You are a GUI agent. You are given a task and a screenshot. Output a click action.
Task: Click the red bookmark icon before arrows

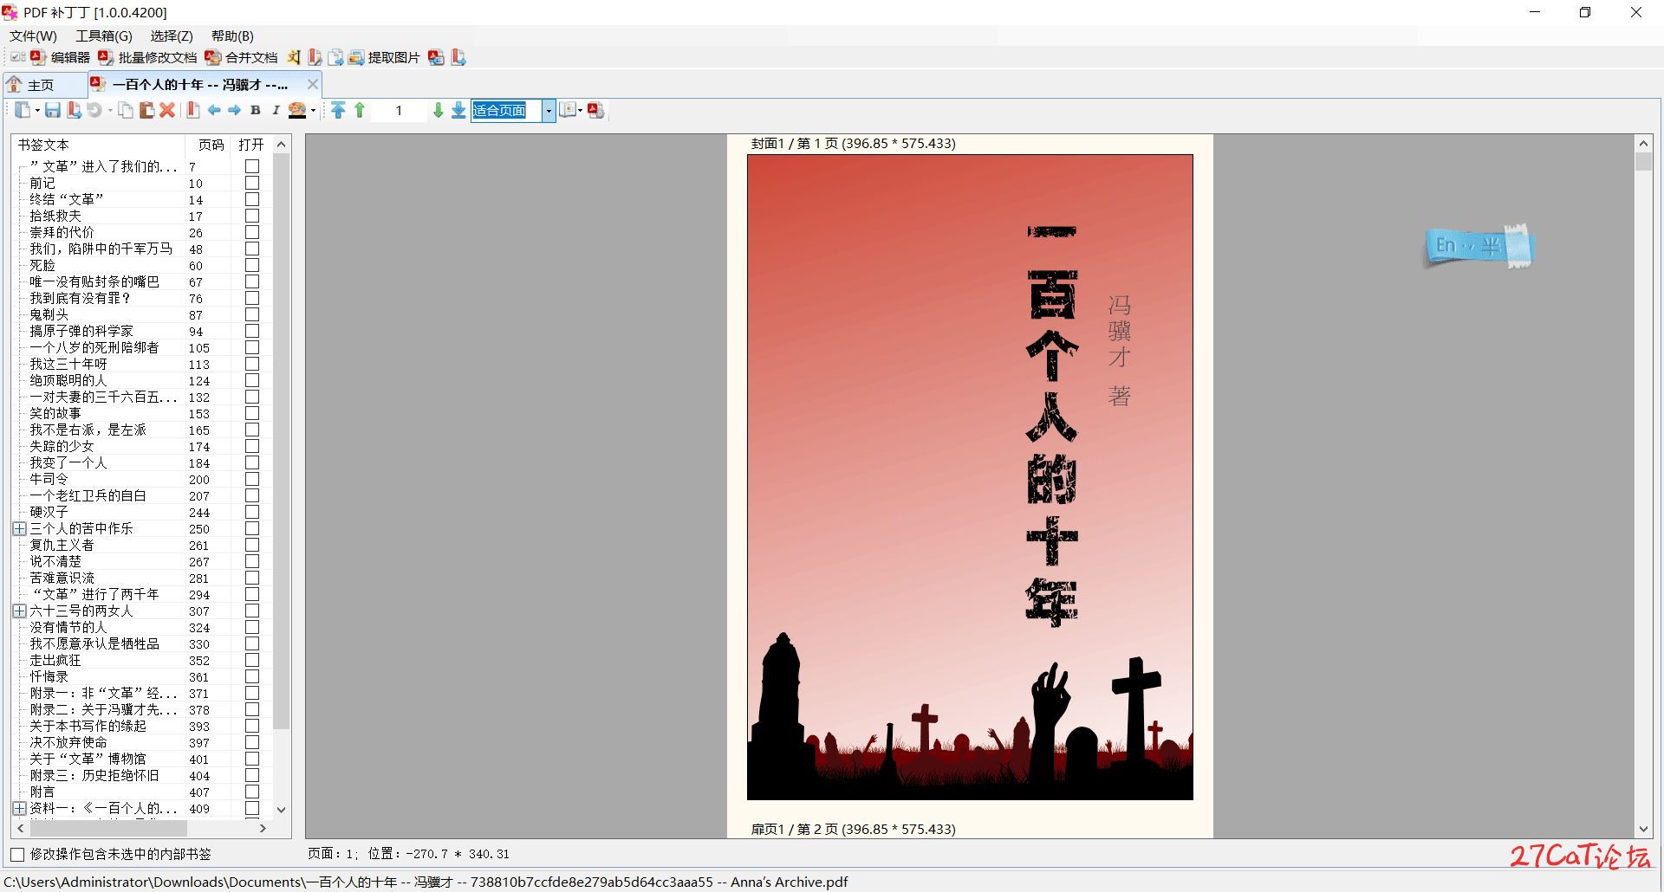tap(193, 110)
